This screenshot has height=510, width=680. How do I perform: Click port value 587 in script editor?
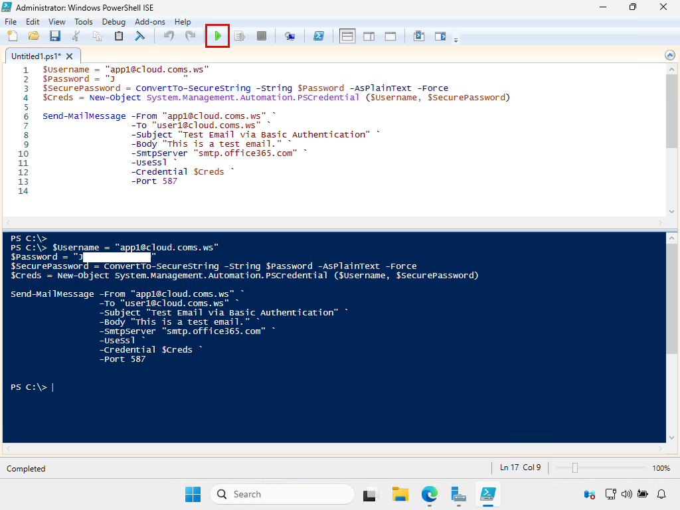pyautogui.click(x=170, y=181)
